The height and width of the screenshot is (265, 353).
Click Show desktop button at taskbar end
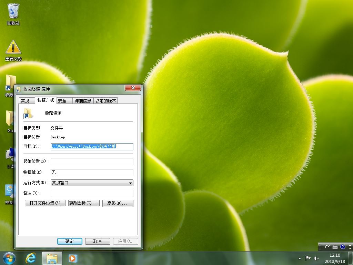tap(351, 258)
